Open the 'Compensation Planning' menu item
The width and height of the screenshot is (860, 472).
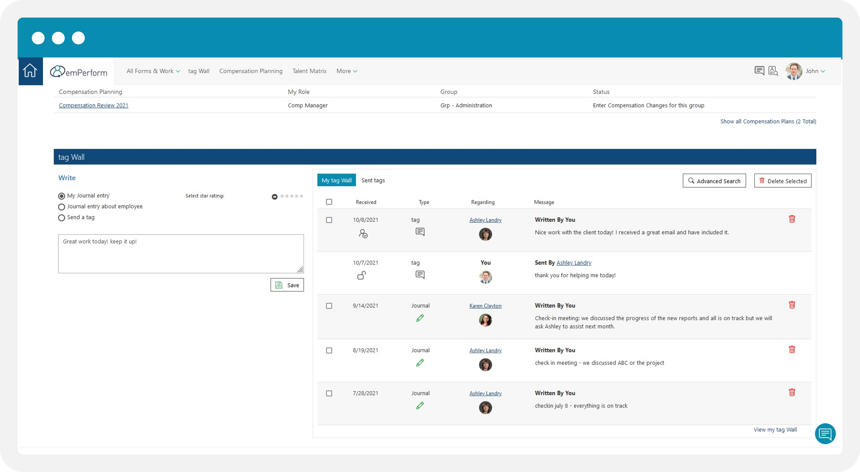pos(251,71)
